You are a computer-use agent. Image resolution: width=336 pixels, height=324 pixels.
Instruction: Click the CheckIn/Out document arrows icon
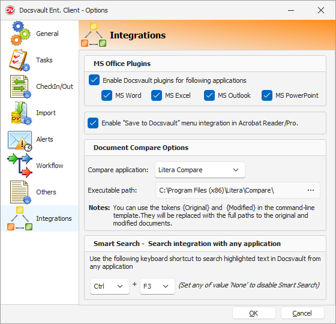[20, 86]
